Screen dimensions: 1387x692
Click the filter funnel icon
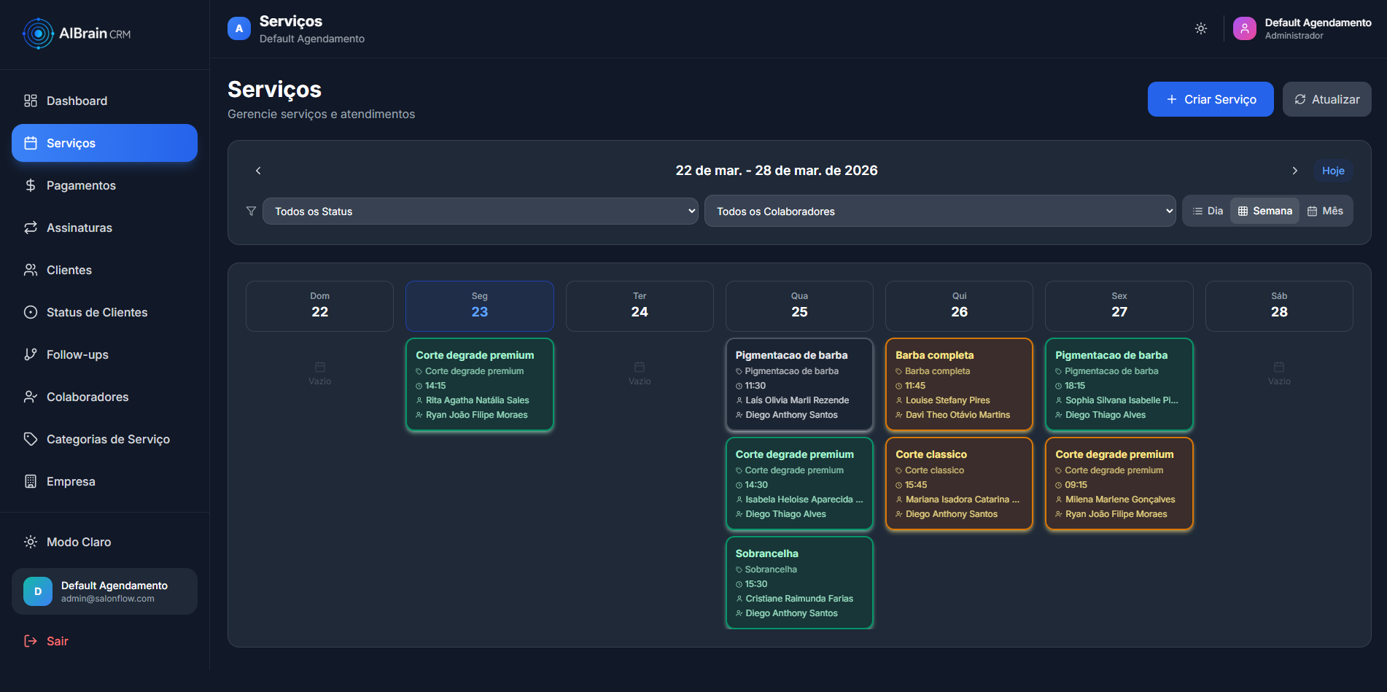tap(251, 211)
